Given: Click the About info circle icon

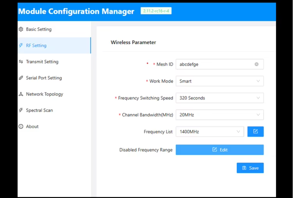Looking at the screenshot, I should (x=21, y=126).
